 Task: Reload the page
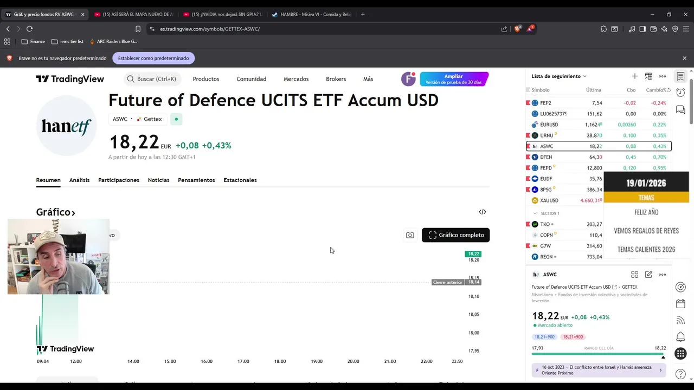click(x=29, y=29)
